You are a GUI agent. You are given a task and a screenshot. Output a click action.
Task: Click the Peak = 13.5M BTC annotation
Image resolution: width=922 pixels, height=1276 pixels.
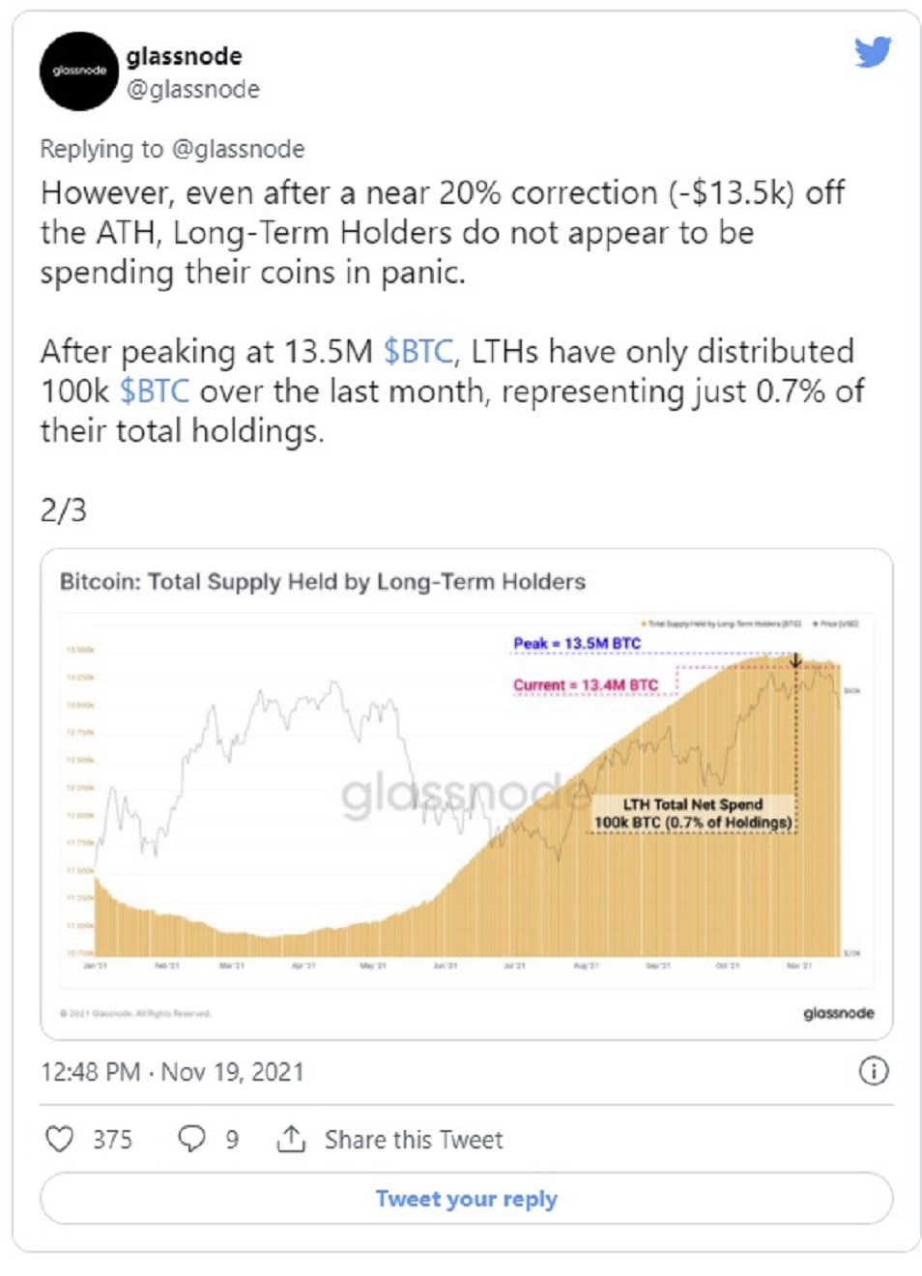(x=577, y=643)
